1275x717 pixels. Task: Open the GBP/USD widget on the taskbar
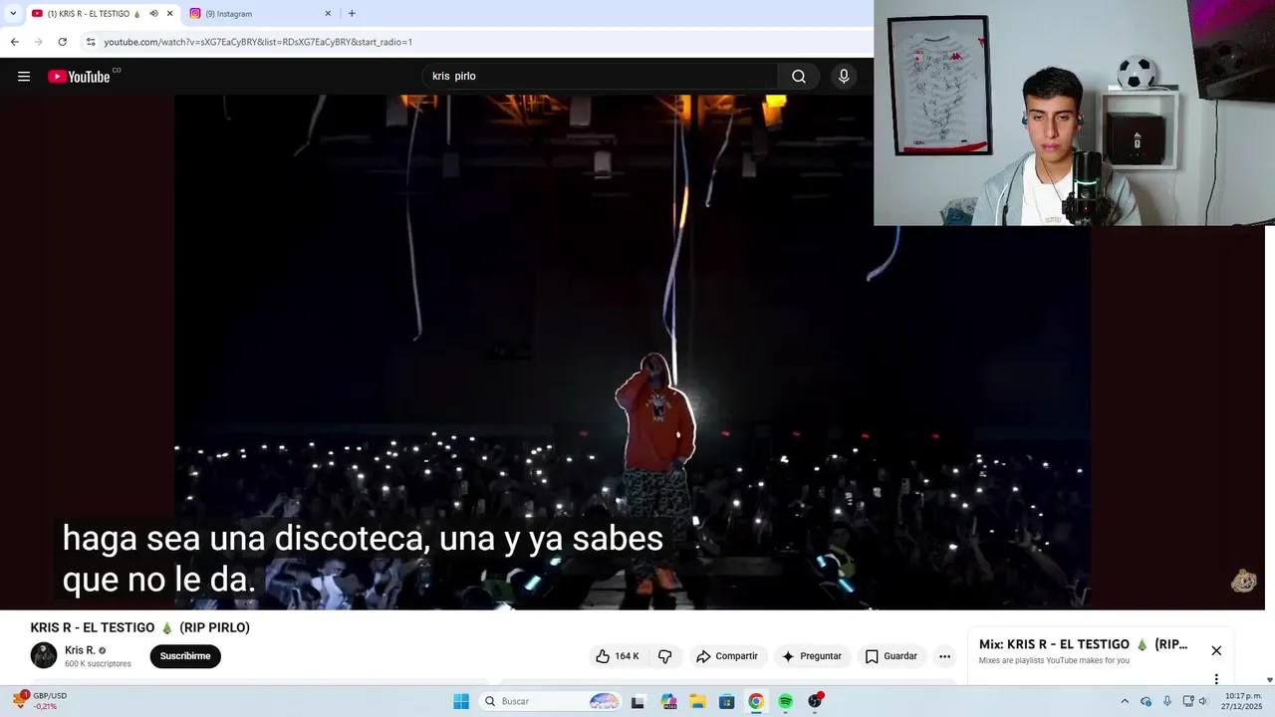(x=40, y=701)
